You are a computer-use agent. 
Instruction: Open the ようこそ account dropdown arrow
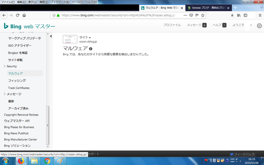click(251, 25)
